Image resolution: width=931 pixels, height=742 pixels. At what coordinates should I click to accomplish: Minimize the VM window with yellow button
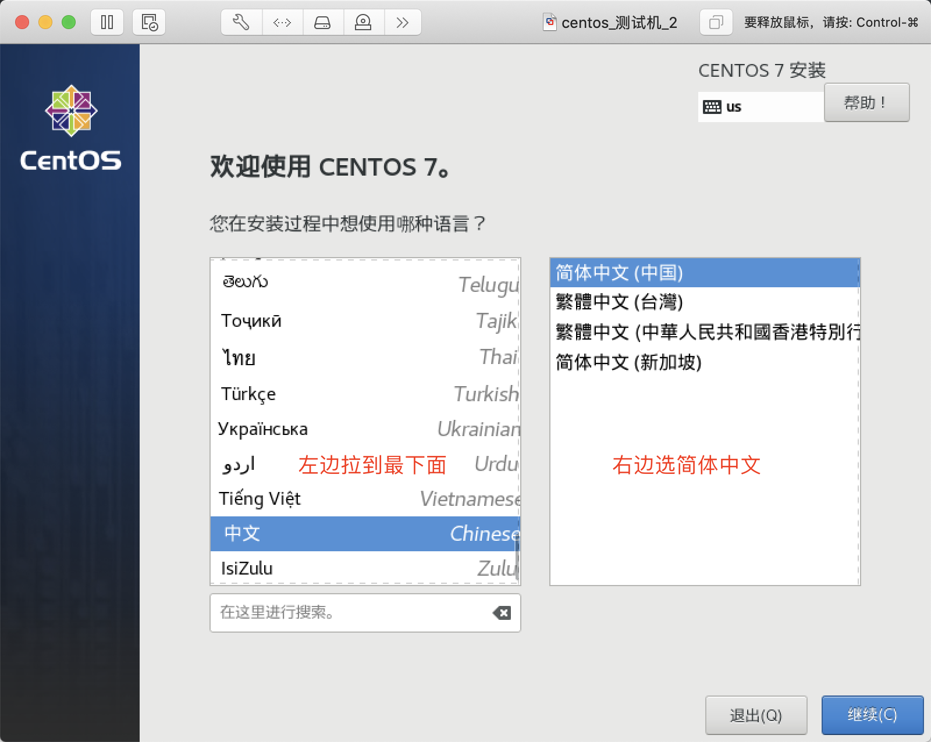[x=45, y=22]
